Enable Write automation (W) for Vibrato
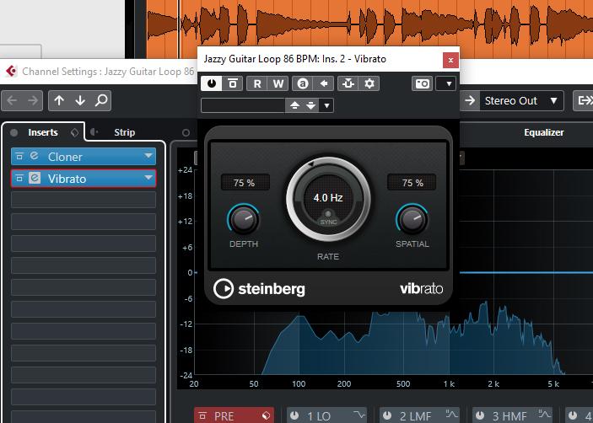 click(278, 83)
